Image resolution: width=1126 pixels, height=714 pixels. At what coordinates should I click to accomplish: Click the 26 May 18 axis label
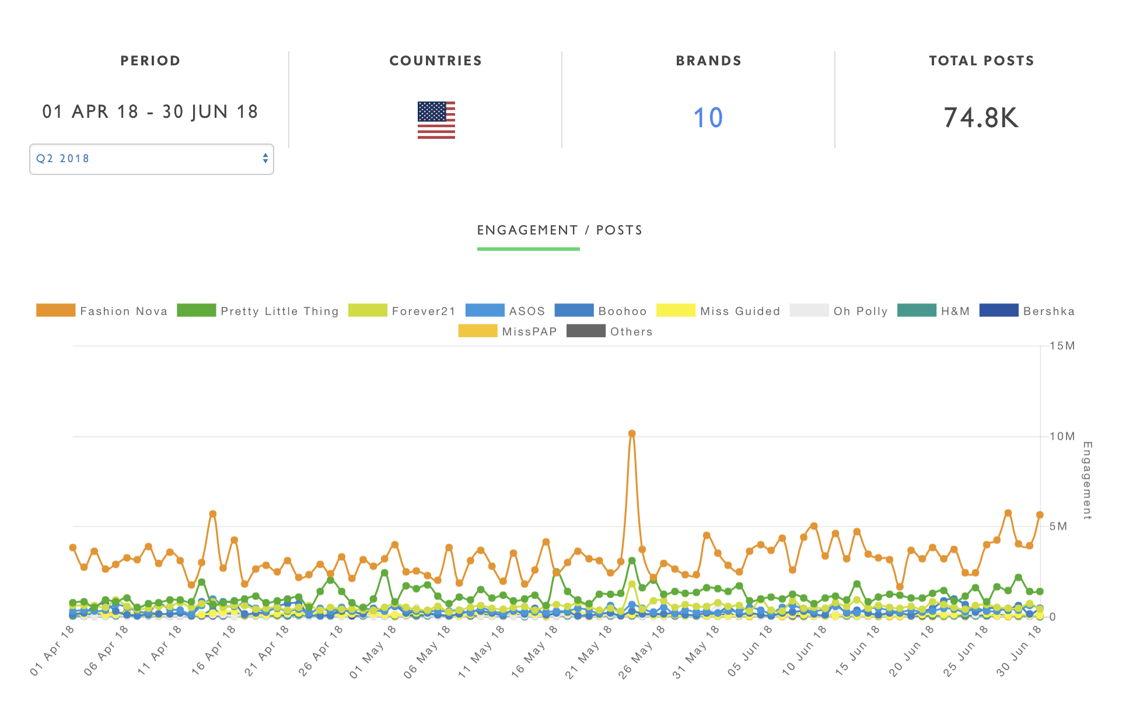tap(642, 651)
